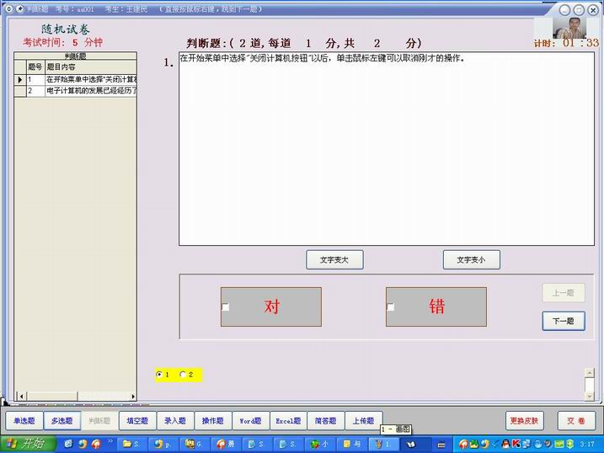604x453 pixels.
Task: Go to next question with 下一题
Action: (x=563, y=321)
